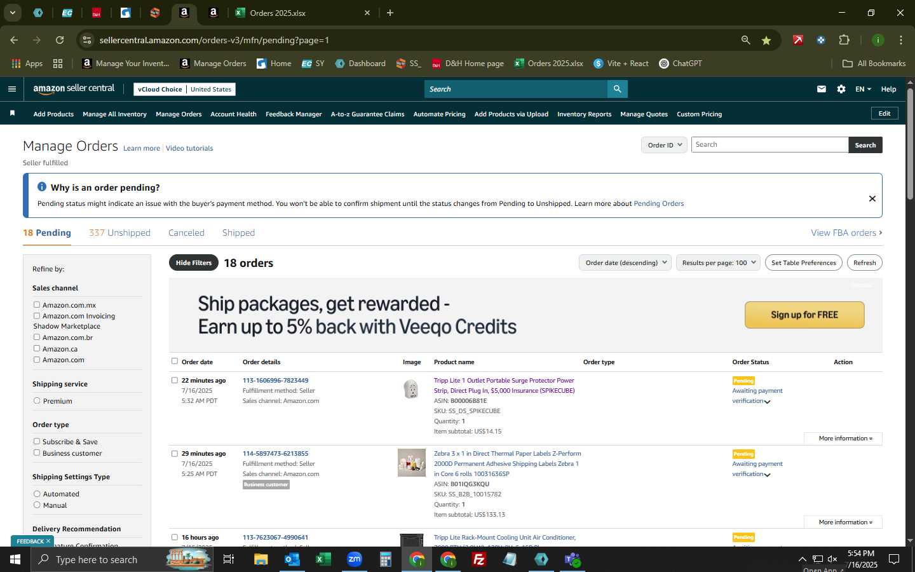Check the Subscribe & Save order type
The height and width of the screenshot is (572, 915).
pos(37,441)
